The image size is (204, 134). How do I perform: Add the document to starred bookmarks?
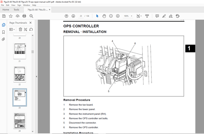pyautogui.click(x=11, y=16)
